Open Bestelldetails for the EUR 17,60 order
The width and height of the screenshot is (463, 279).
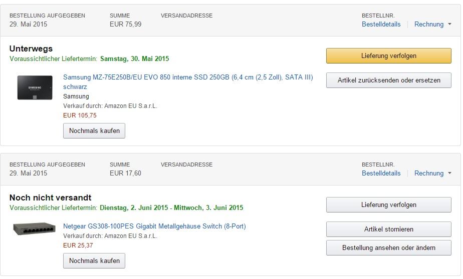click(x=381, y=173)
